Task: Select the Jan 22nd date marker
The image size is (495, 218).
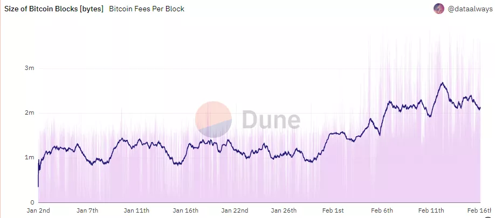Action: pos(235,210)
